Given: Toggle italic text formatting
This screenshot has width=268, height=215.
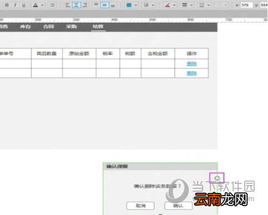Looking at the screenshot, I should coord(15,5).
